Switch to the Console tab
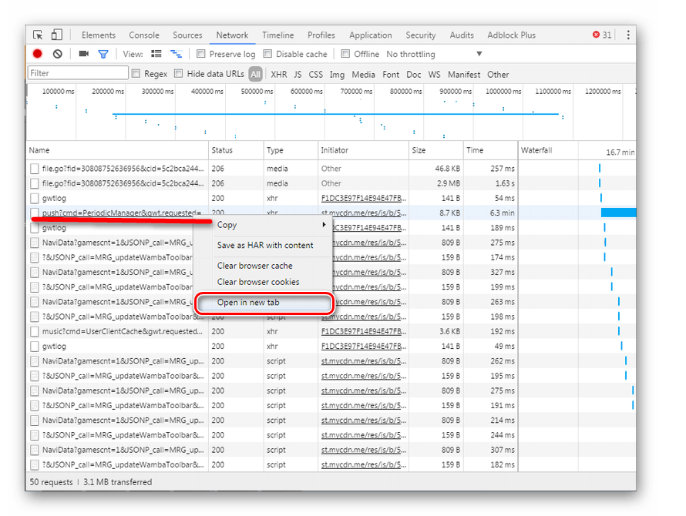The height and width of the screenshot is (516, 686). [144, 35]
